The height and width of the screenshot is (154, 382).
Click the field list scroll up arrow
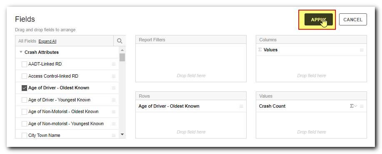tap(122, 50)
